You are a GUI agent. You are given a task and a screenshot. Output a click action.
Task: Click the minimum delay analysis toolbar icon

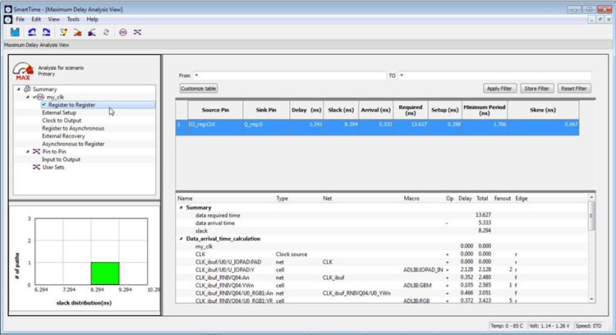point(91,32)
